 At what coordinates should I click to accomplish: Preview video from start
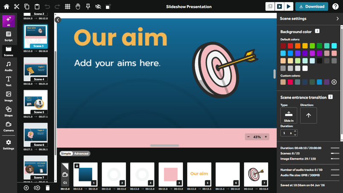(270, 6)
